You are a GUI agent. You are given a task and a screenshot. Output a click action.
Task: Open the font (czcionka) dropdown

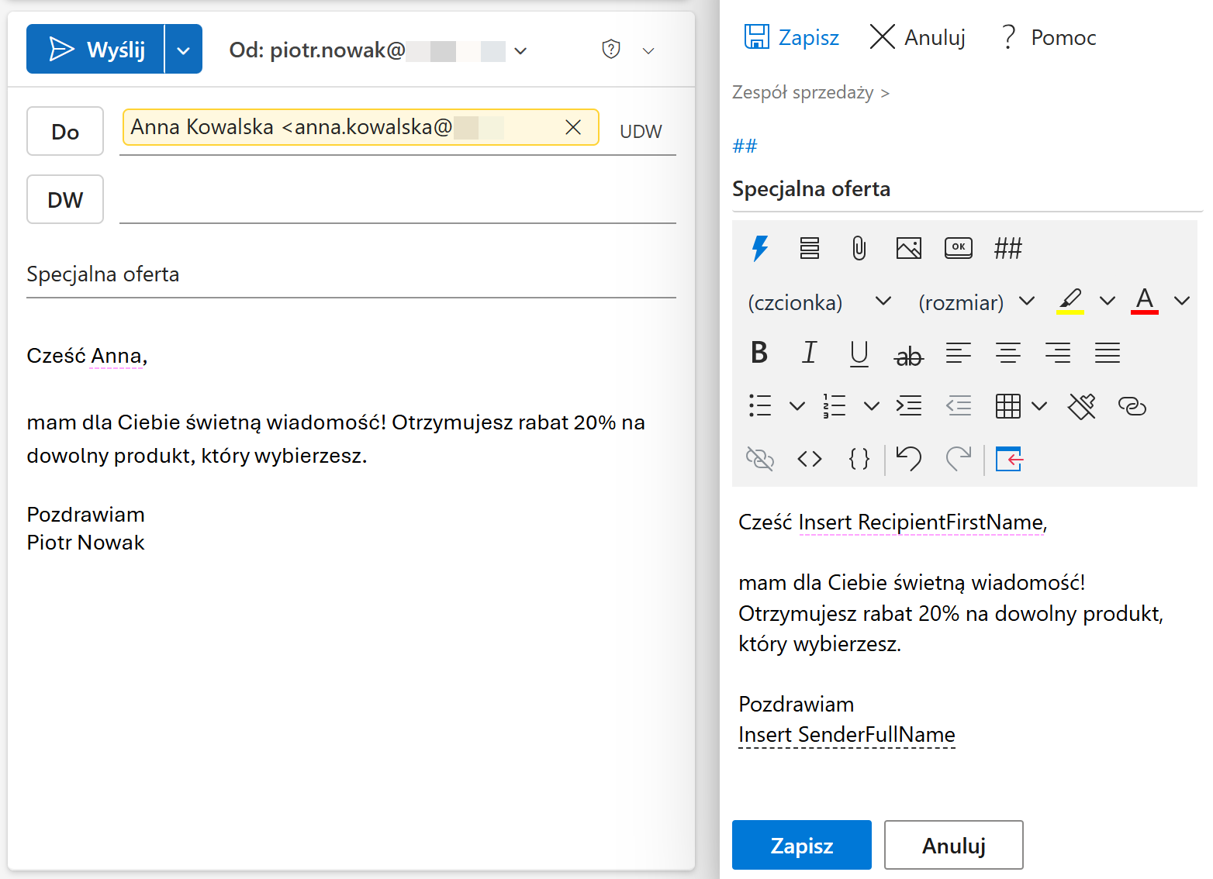coord(818,302)
